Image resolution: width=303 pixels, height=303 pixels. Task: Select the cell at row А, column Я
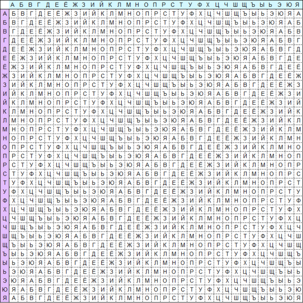click(x=298, y=13)
